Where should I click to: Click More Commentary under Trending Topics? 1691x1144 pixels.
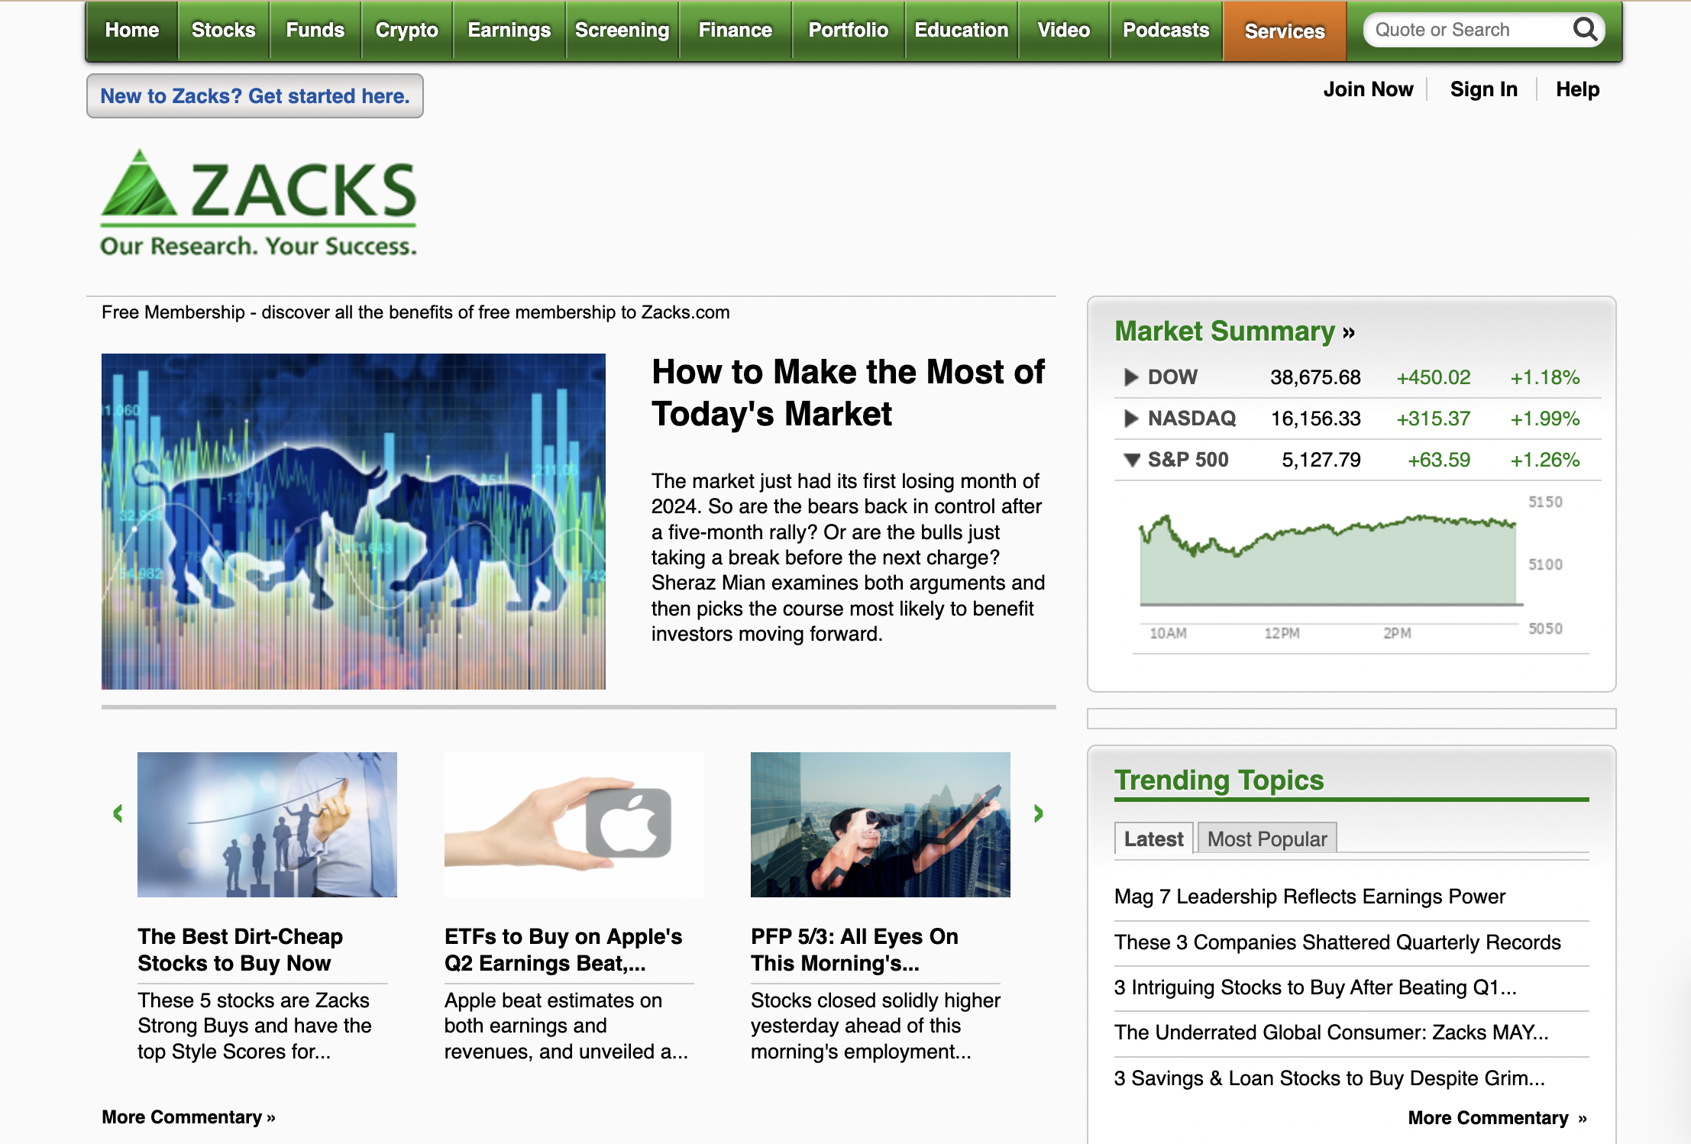click(1497, 1118)
